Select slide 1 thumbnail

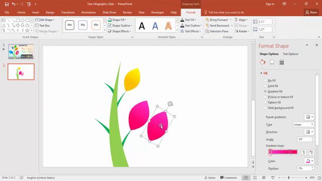(x=21, y=51)
